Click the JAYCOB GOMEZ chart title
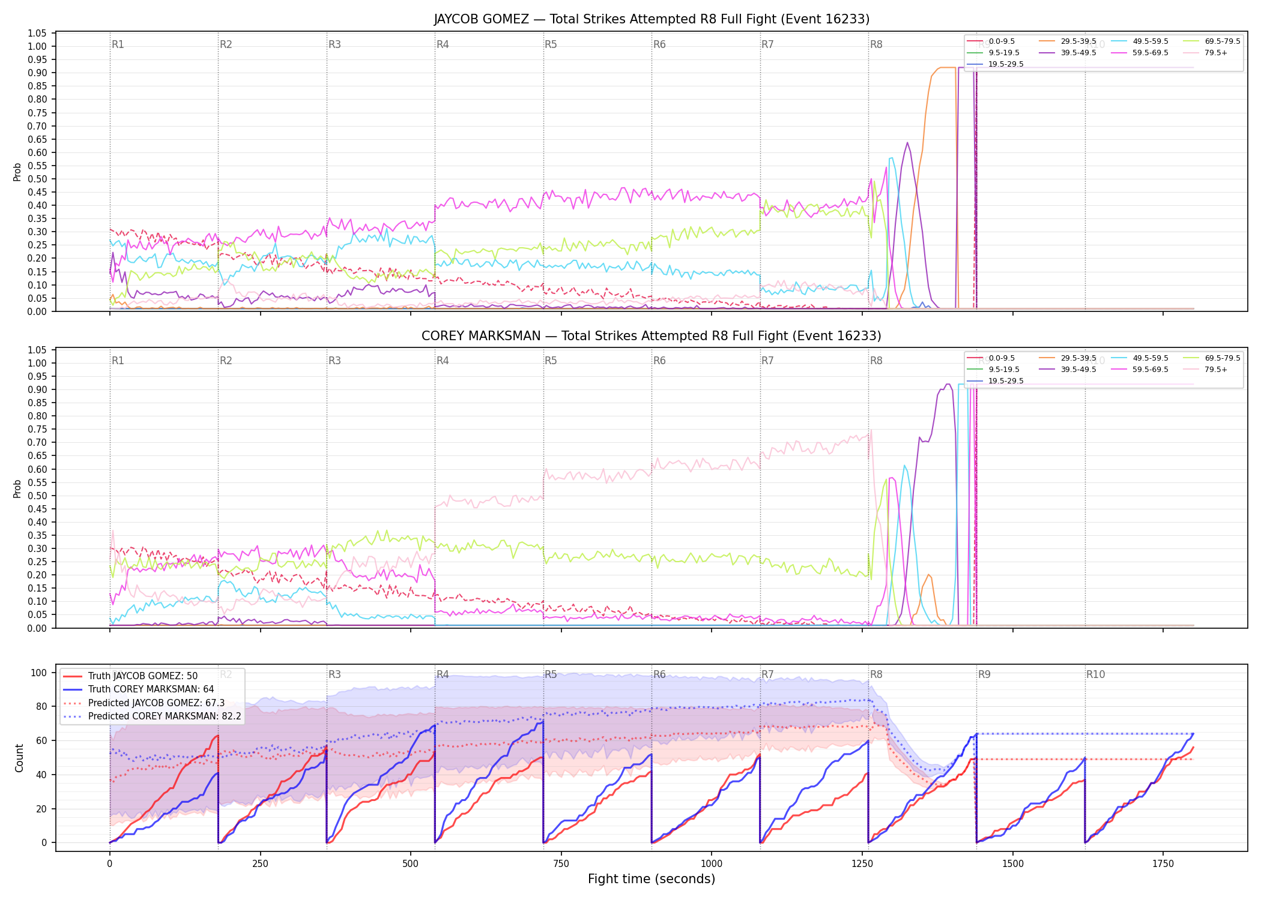The height and width of the screenshot is (900, 1261). (x=652, y=19)
